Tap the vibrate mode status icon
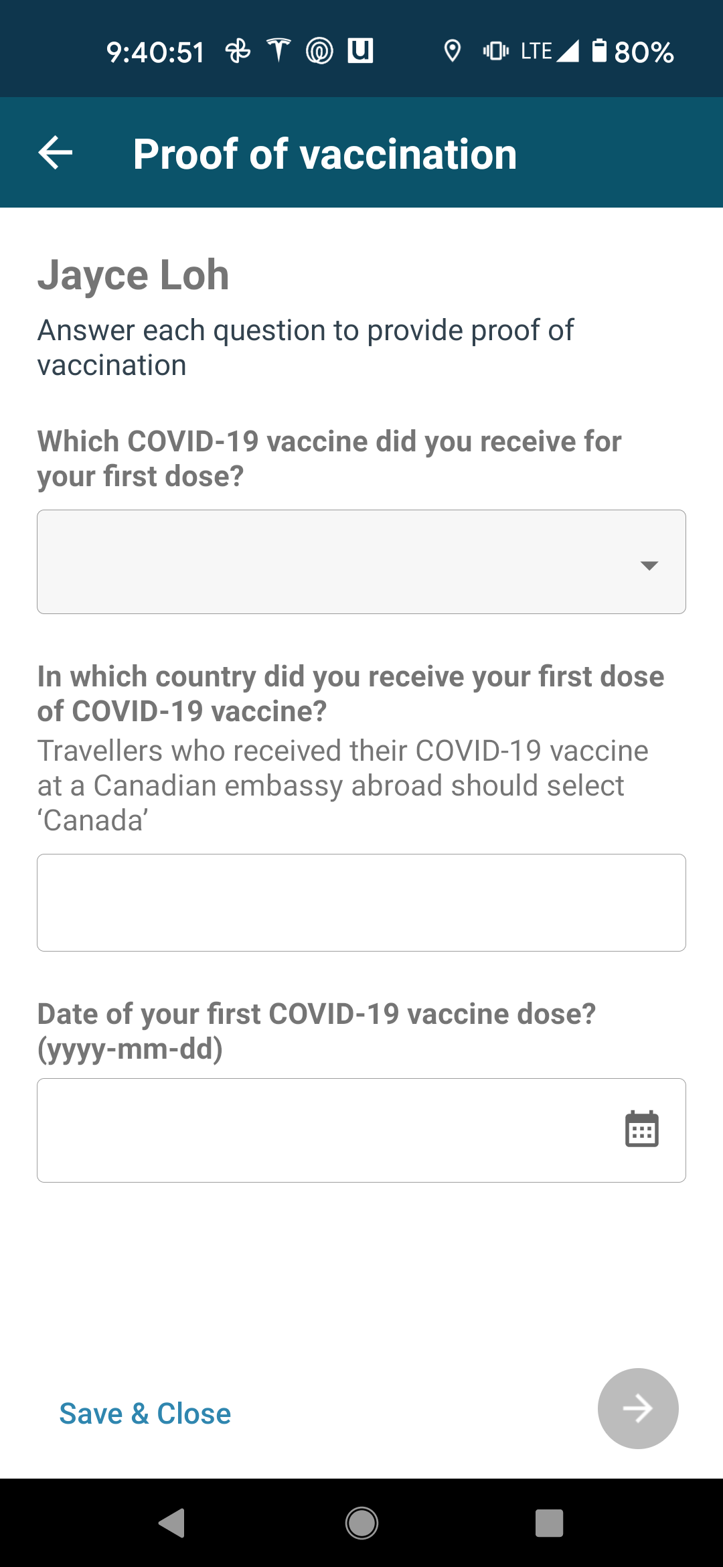723x1567 pixels. 495,51
